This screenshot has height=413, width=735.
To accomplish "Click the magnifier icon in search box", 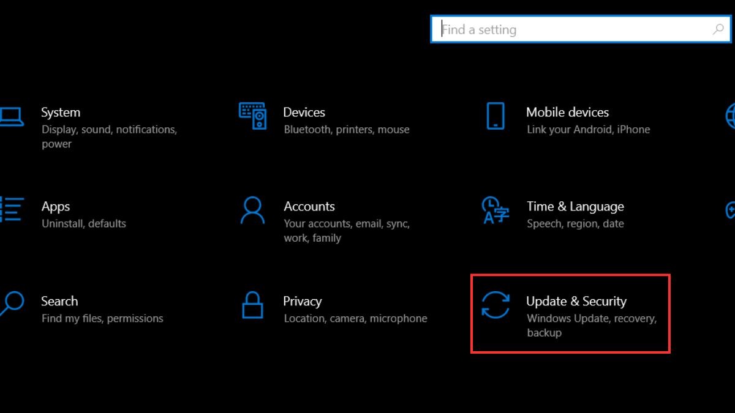I will 718,29.
